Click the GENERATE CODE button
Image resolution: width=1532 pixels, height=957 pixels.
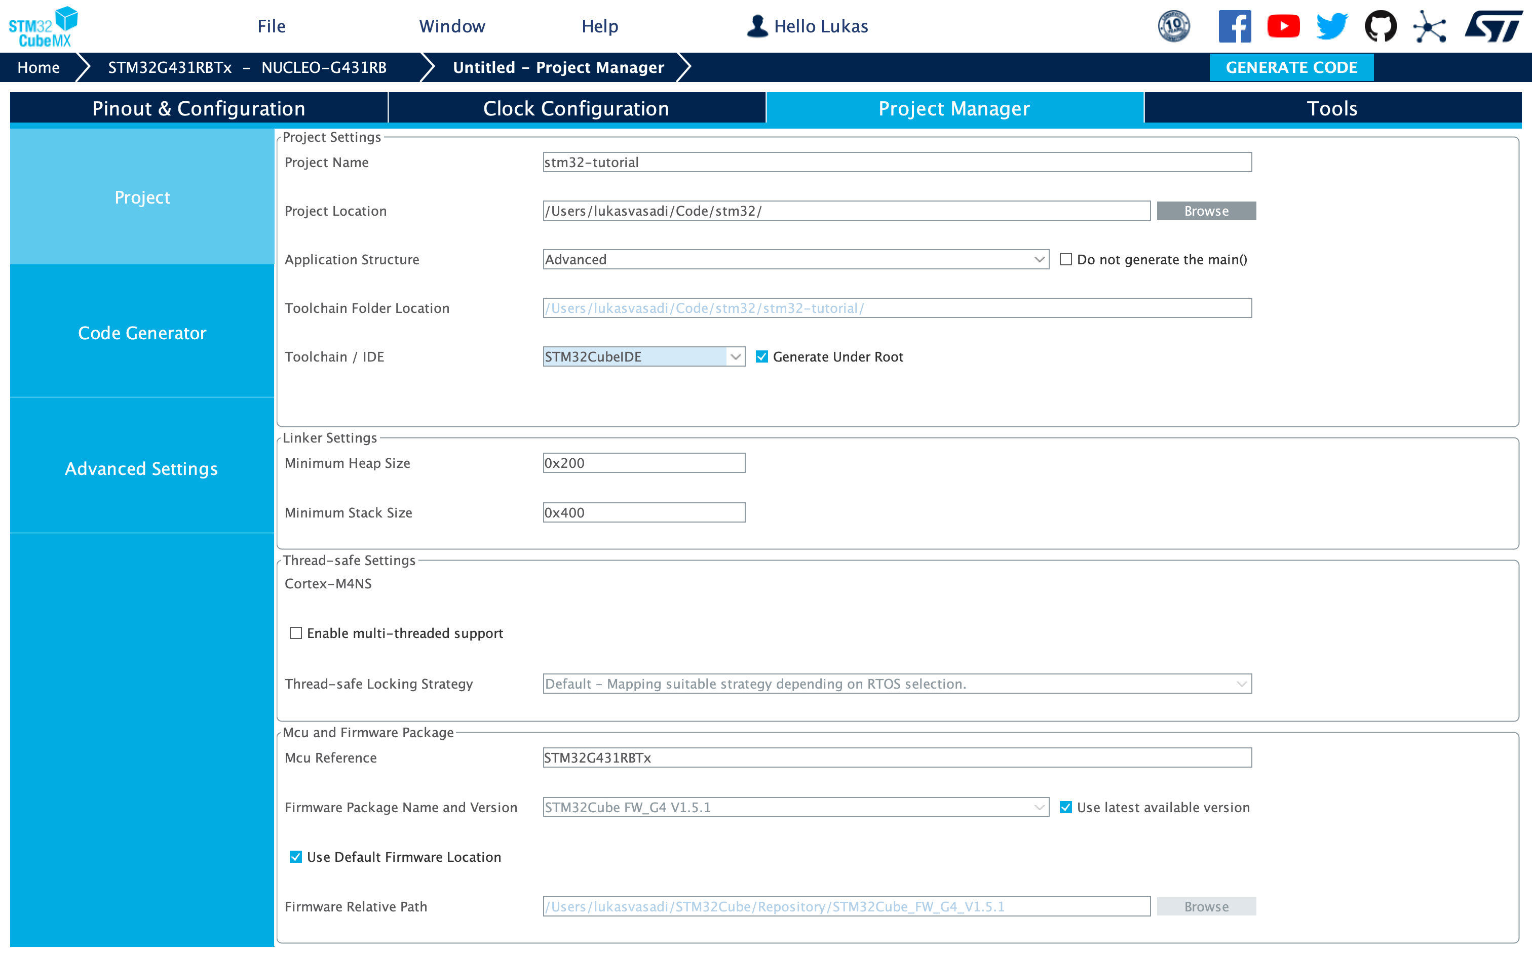click(1291, 67)
